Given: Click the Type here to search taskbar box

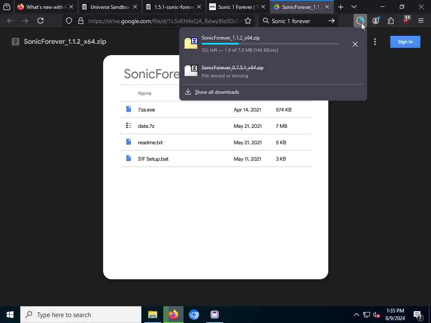Looking at the screenshot, I should tap(81, 315).
